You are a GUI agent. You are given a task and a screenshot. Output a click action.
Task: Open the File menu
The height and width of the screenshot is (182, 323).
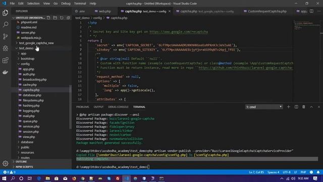tap(12, 4)
